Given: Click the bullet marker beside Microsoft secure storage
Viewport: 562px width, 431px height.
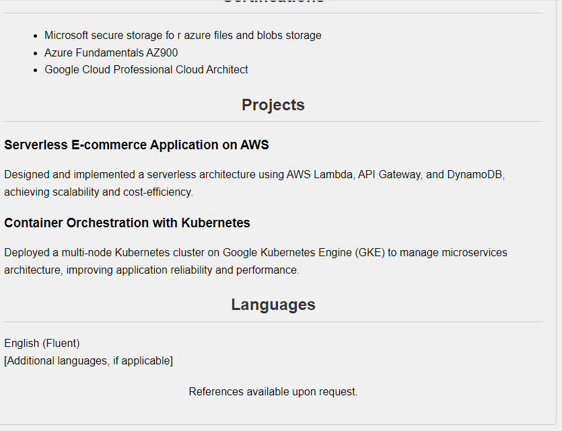Looking at the screenshot, I should pyautogui.click(x=35, y=36).
